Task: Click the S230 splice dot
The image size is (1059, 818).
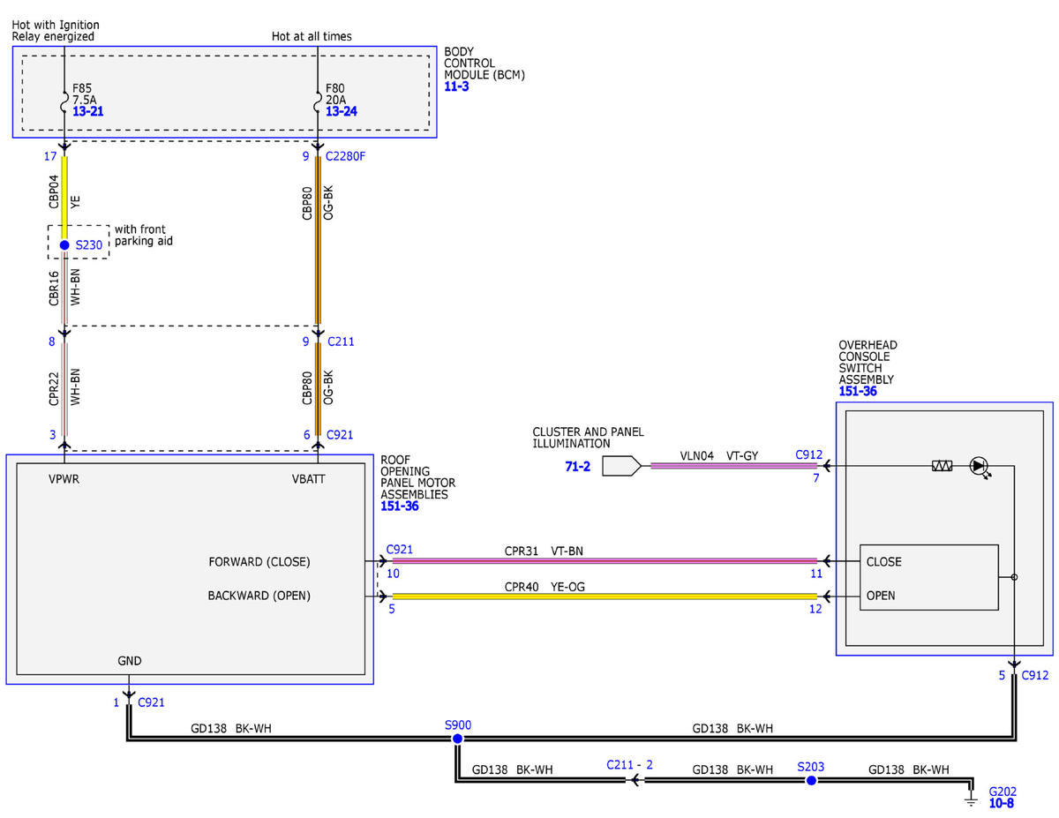Action: pyautogui.click(x=64, y=244)
